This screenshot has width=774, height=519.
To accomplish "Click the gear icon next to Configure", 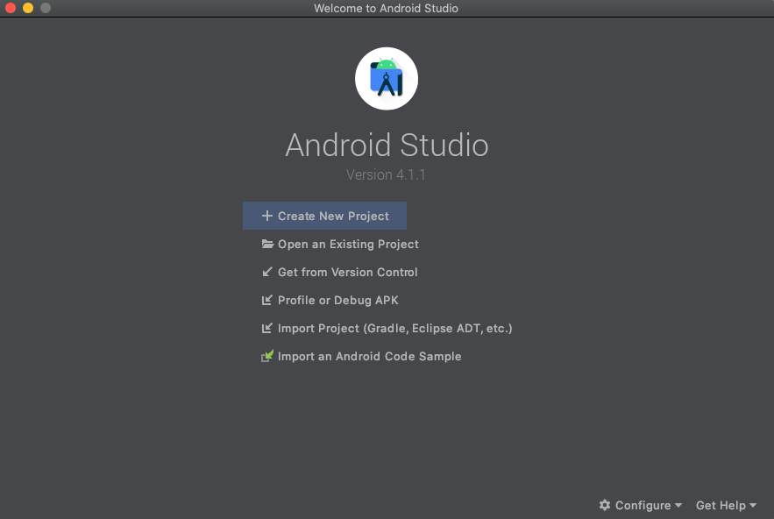I will point(604,505).
